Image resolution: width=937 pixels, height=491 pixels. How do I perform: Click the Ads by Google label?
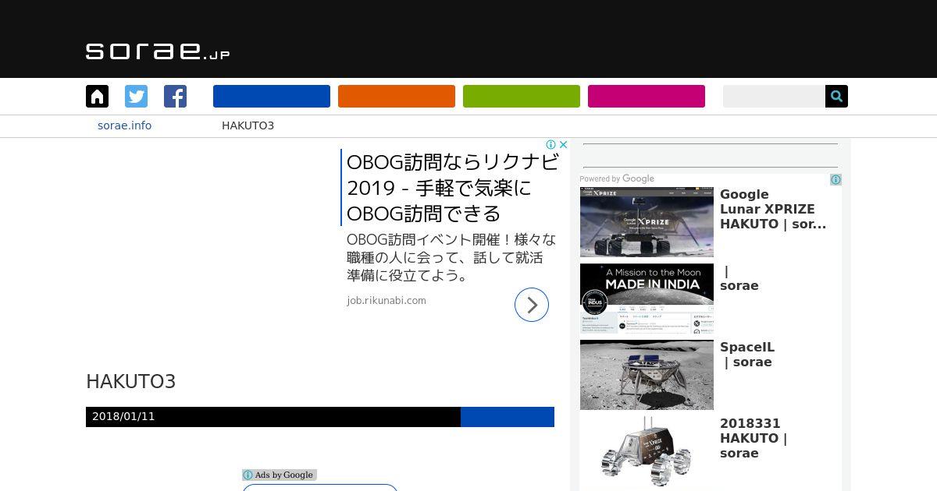click(284, 475)
